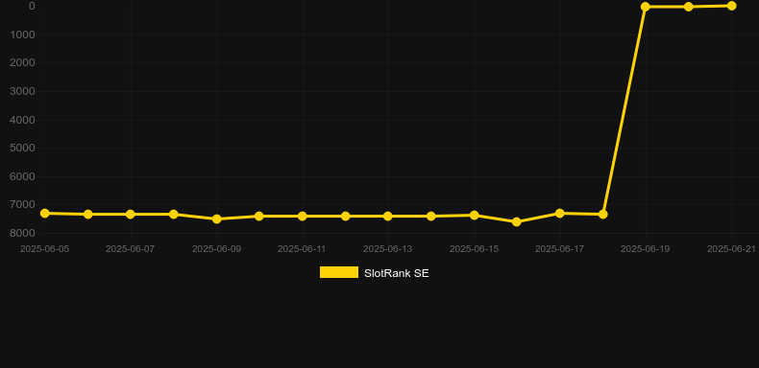Click the 8000 y-axis label

(22, 233)
